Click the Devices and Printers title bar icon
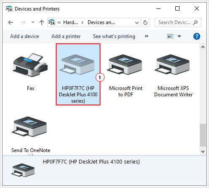The width and height of the screenshot is (209, 188). (9, 9)
